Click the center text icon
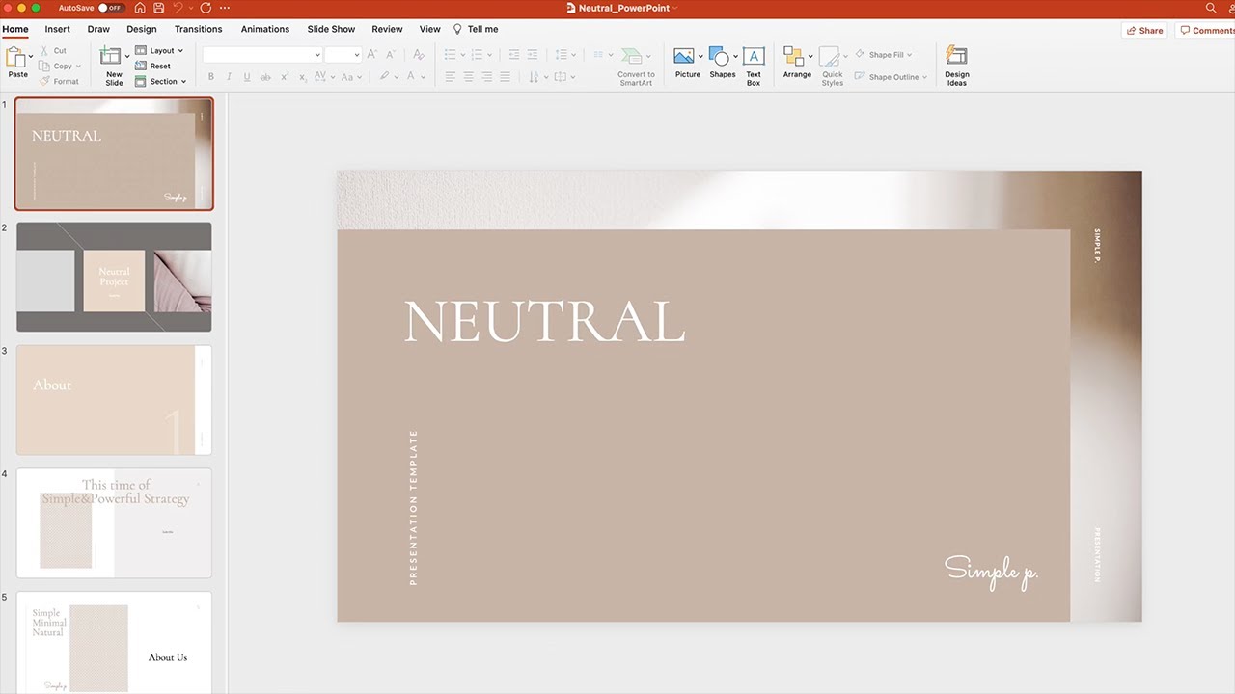The image size is (1235, 694). pos(468,77)
